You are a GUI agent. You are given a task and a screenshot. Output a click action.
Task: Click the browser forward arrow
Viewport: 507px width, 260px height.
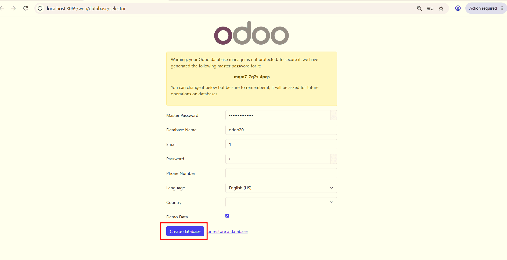click(13, 8)
